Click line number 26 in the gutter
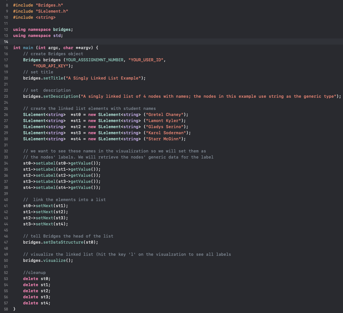343x313 pixels. coord(6,115)
